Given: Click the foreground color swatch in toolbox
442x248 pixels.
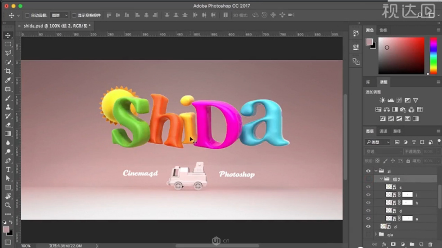Looking at the screenshot, I should [6, 230].
